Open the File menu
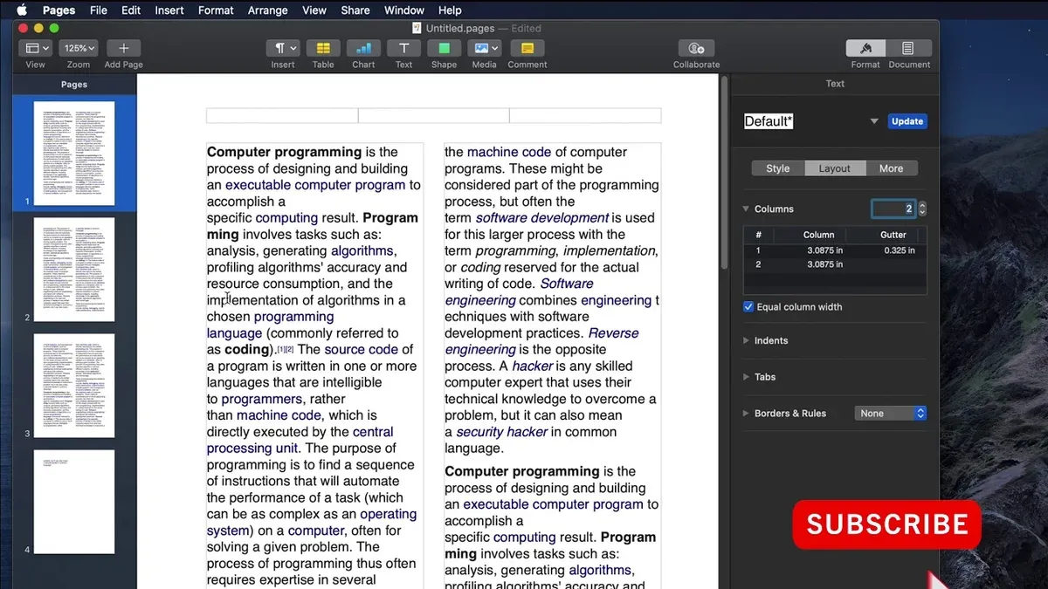Screen dimensions: 1048x589 pyautogui.click(x=99, y=10)
